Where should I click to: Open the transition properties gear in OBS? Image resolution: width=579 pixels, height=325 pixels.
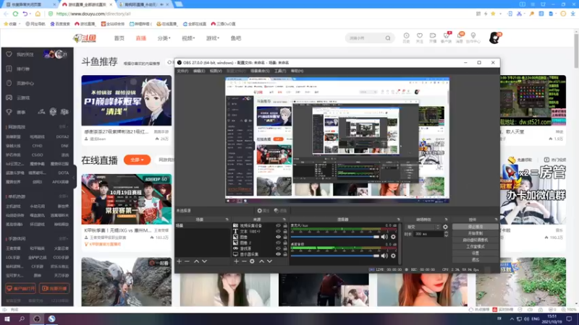pyautogui.click(x=445, y=227)
